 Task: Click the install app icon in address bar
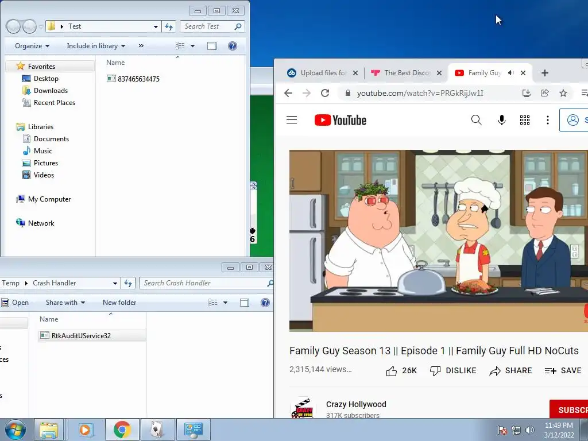pyautogui.click(x=526, y=93)
